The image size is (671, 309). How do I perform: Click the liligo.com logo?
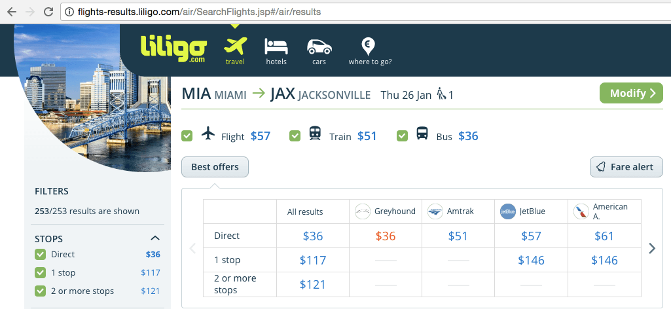173,48
